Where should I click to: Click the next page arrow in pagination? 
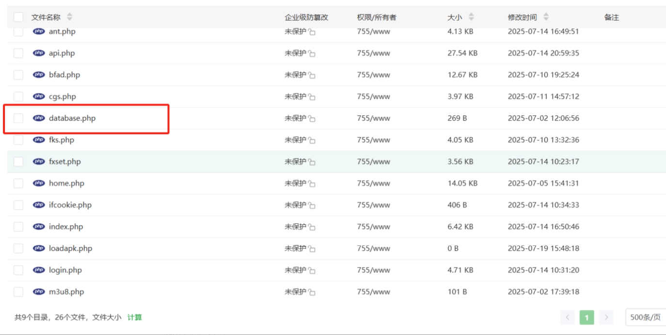tap(606, 318)
